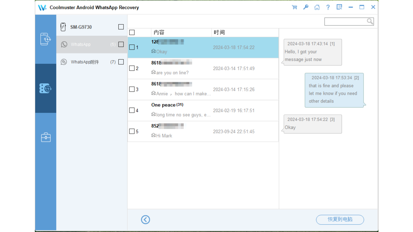Screen dimensions: 413x232
Task: Toggle the select-all checkbox in the header
Action: 132,32
